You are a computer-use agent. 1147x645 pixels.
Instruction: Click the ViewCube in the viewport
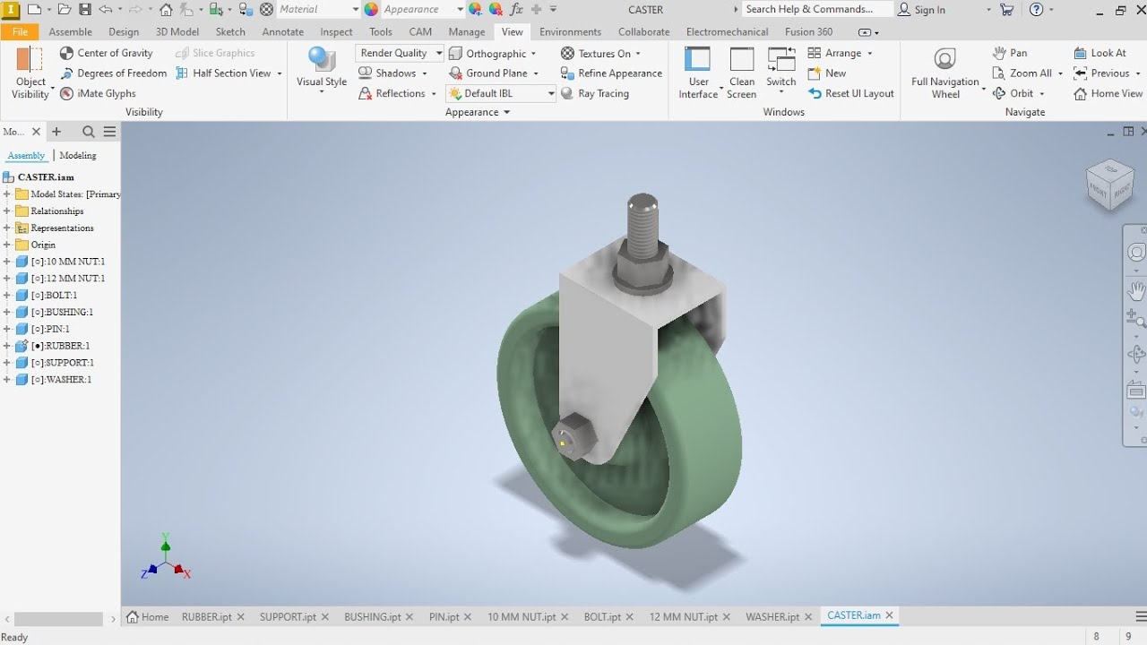[1109, 185]
